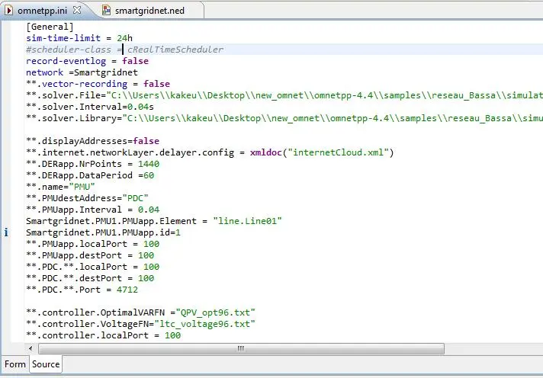The height and width of the screenshot is (378, 543).
Task: Click the info marker in the left gutter
Action: point(7,232)
